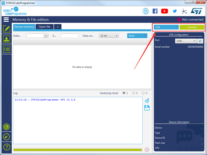Switch to the Device memory tab
The height and width of the screenshot is (155, 207).
pos(24,27)
